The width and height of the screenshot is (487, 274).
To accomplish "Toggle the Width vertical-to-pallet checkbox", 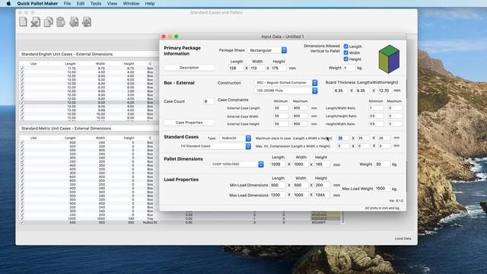I will (345, 53).
